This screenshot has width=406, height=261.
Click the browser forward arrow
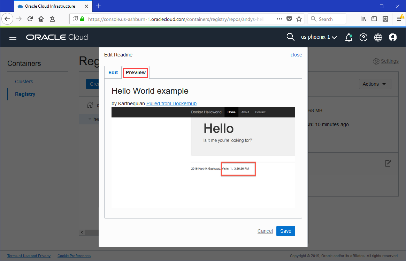coord(18,19)
